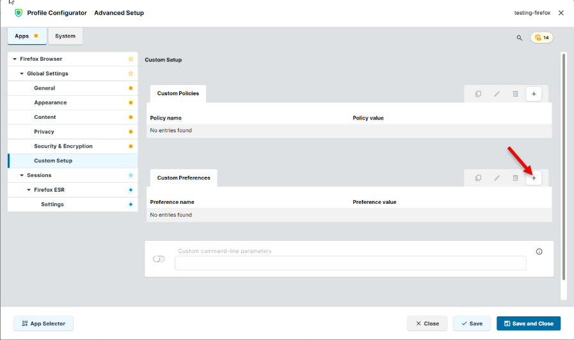
Task: Open the App Selector
Action: pyautogui.click(x=44, y=323)
